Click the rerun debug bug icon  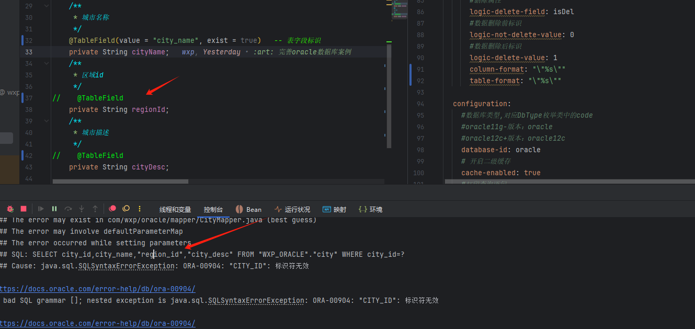click(10, 209)
